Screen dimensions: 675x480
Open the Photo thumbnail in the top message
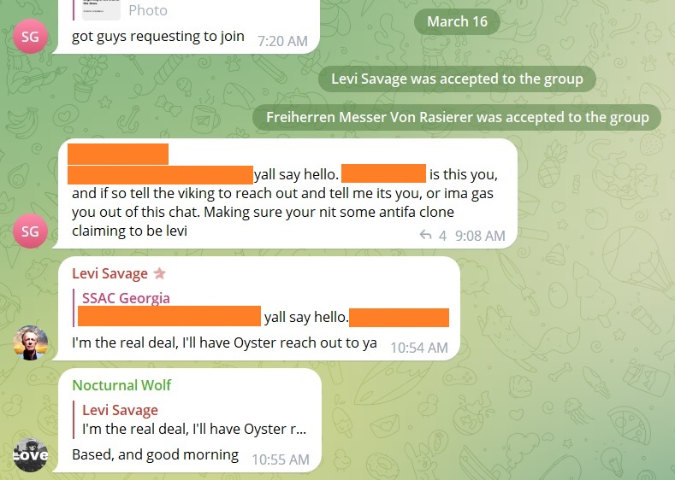coord(101,10)
